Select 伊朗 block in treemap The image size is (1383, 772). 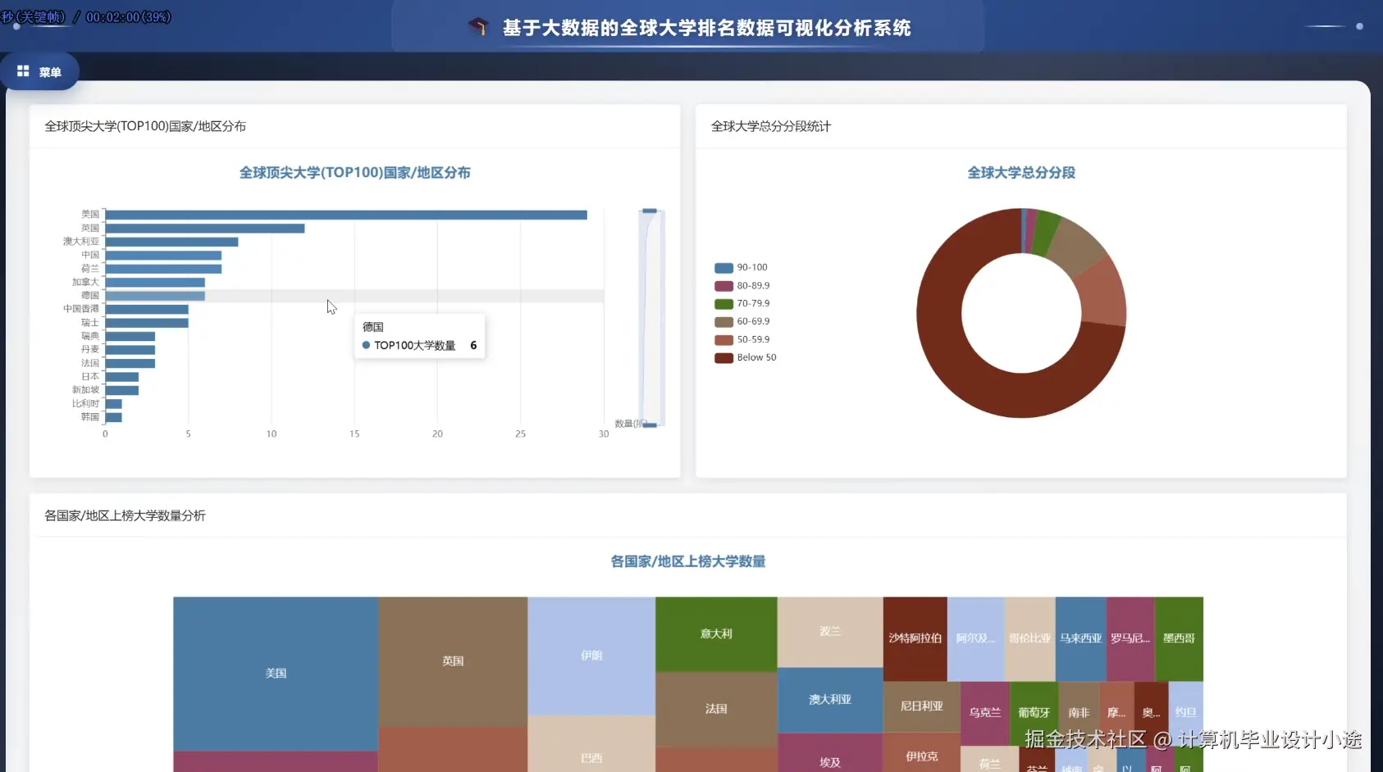click(591, 656)
